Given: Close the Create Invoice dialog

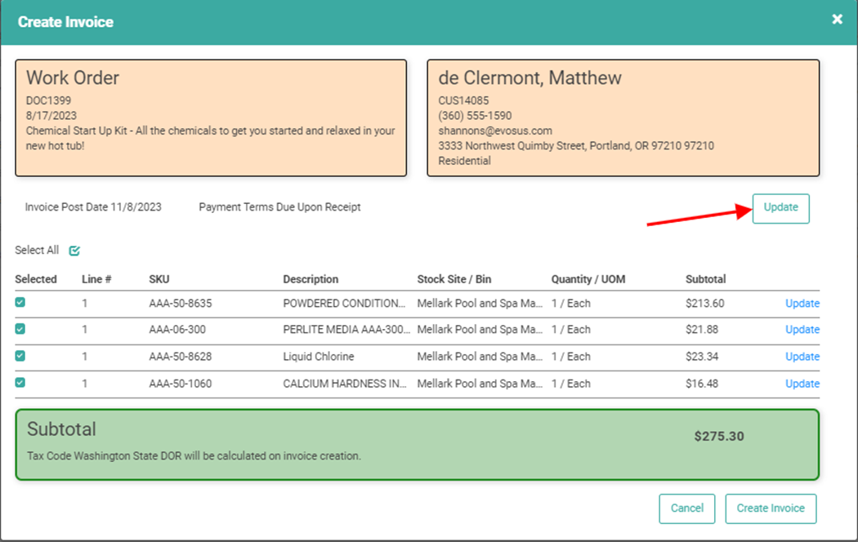Looking at the screenshot, I should [837, 20].
